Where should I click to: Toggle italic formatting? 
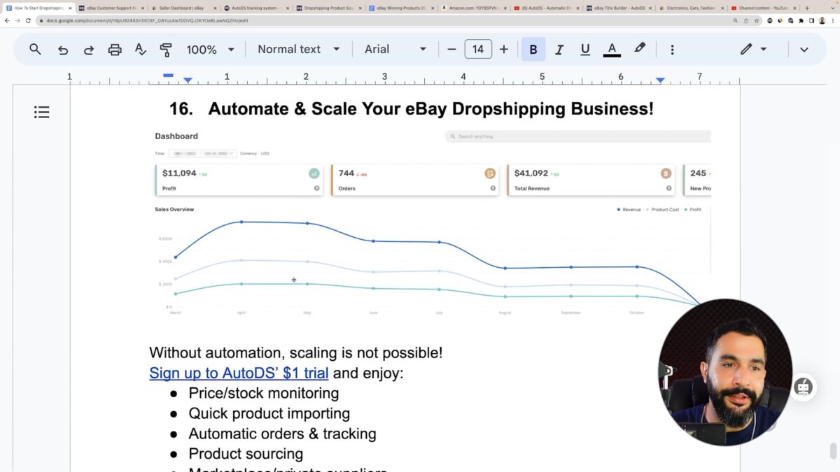[559, 50]
